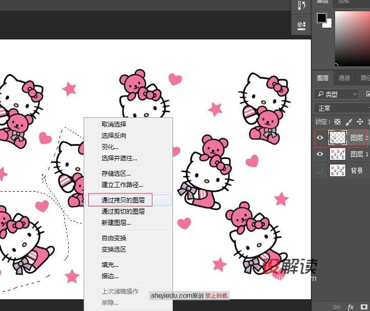Choose 取消选择 from context menu
The width and height of the screenshot is (370, 311).
(114, 124)
